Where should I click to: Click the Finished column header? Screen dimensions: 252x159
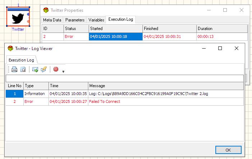(169, 29)
